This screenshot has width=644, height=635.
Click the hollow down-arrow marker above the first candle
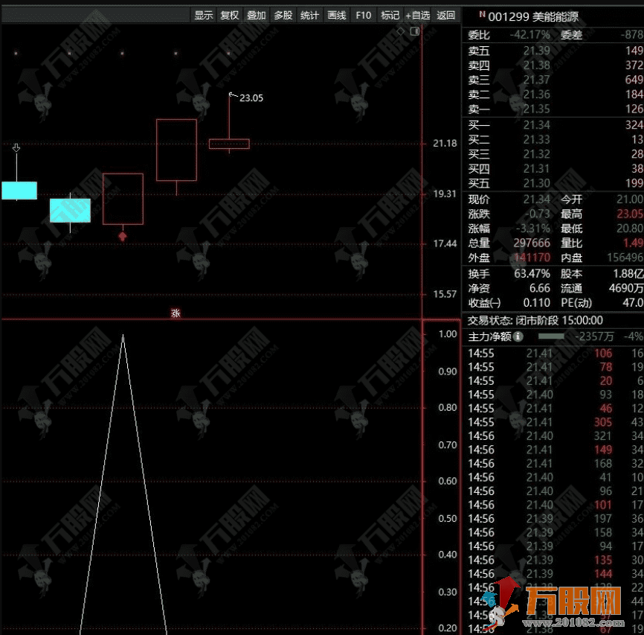[16, 147]
